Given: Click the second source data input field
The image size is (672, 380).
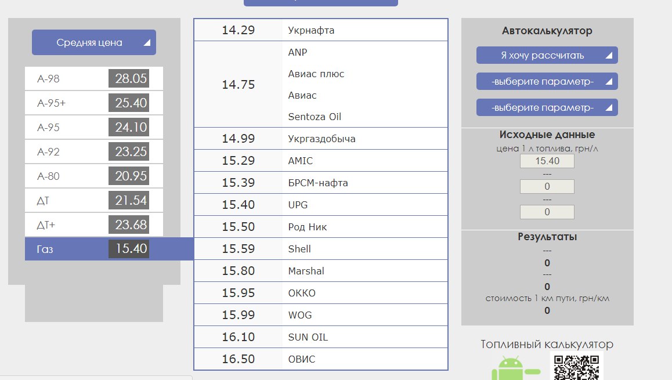Looking at the screenshot, I should point(547,186).
